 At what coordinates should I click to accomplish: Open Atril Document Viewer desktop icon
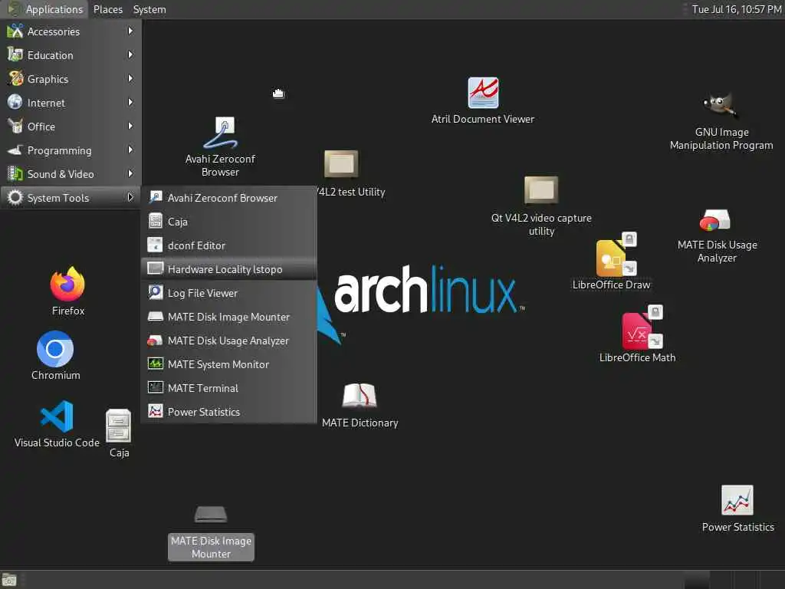483,93
